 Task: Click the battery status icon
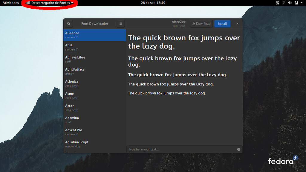tap(296, 3)
